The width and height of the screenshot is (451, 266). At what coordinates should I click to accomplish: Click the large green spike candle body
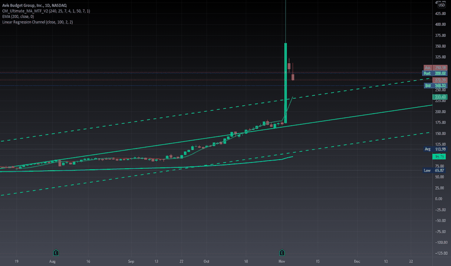[x=286, y=83]
